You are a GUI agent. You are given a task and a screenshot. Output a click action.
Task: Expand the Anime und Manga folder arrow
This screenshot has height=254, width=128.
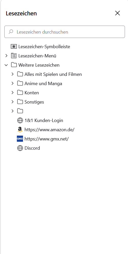[x=13, y=84]
